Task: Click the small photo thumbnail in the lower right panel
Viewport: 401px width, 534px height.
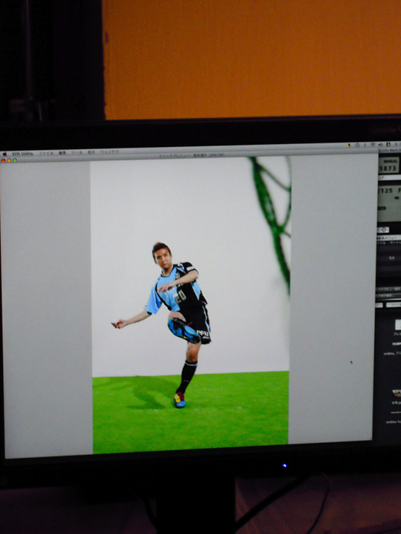Action: tap(397, 394)
